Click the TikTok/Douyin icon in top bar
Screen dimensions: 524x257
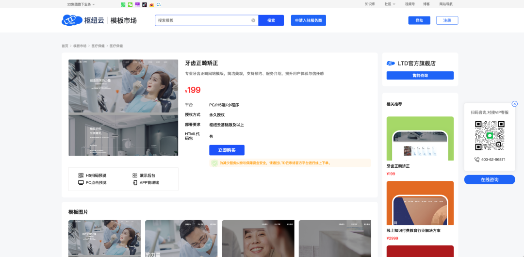[145, 5]
